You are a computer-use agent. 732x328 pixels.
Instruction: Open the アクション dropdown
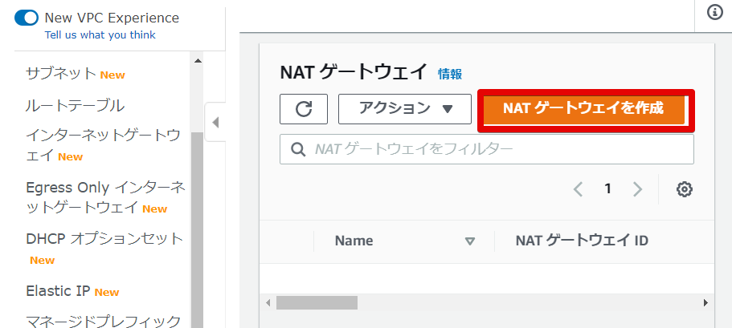point(405,109)
